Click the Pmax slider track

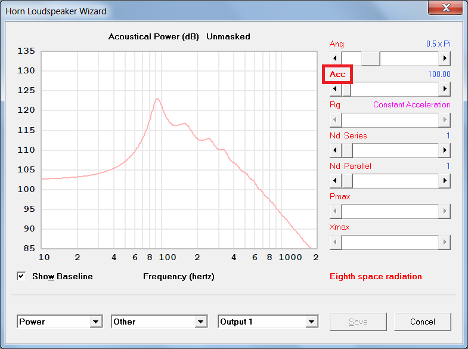390,211
